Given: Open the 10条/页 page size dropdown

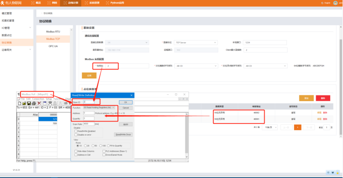Looking at the screenshot, I should pyautogui.click(x=269, y=127).
